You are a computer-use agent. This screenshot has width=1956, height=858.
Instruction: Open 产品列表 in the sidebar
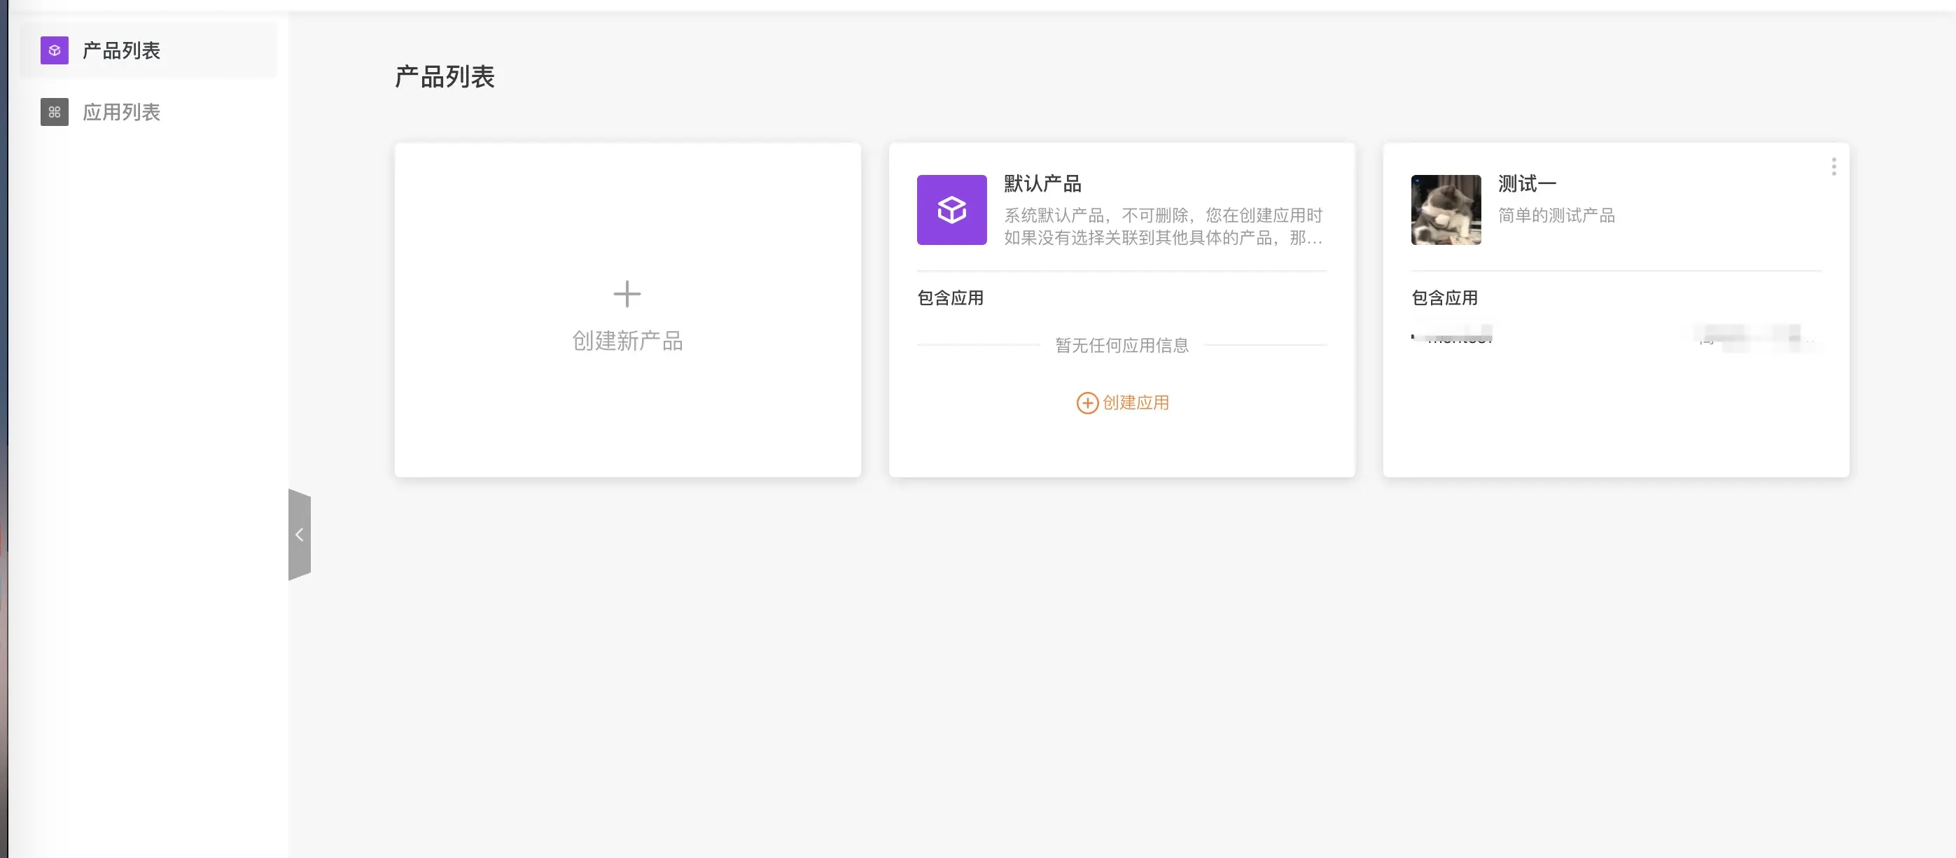pos(122,50)
